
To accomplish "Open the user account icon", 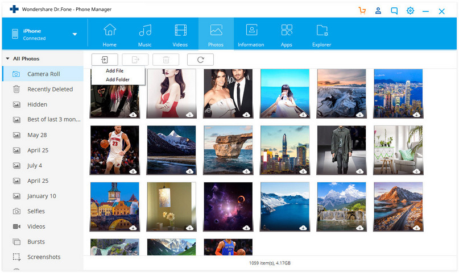I will click(378, 11).
